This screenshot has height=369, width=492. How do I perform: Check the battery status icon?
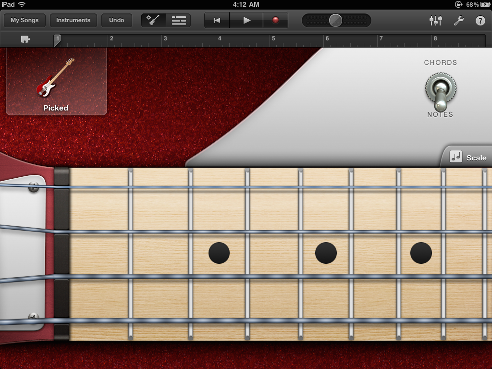(485, 4)
